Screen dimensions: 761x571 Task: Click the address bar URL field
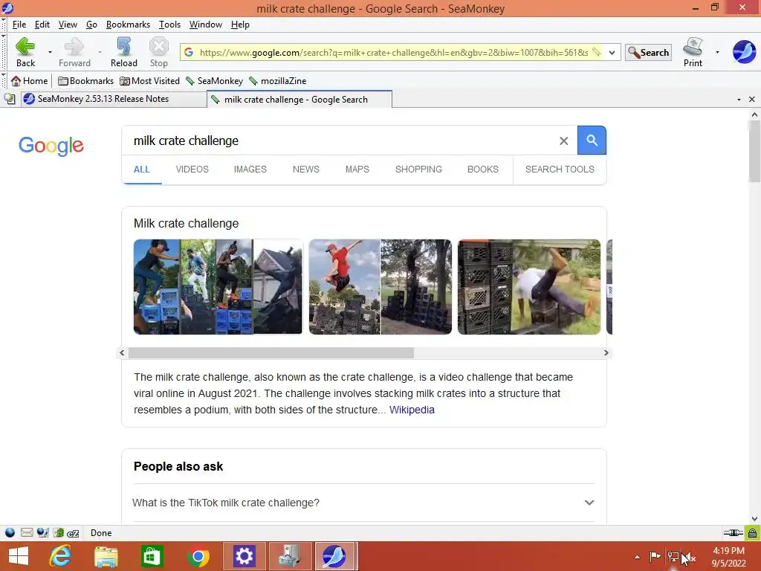pos(394,53)
